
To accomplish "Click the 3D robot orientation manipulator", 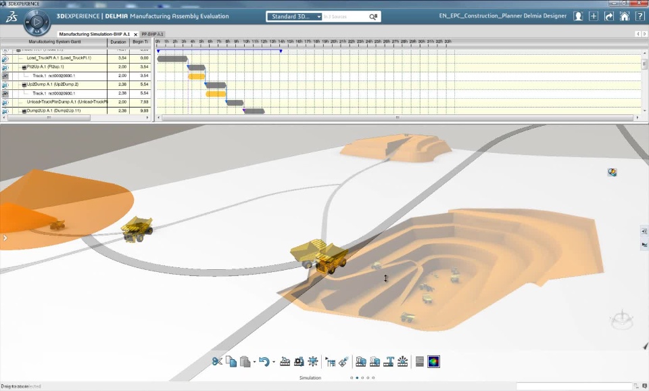I will click(x=621, y=319).
